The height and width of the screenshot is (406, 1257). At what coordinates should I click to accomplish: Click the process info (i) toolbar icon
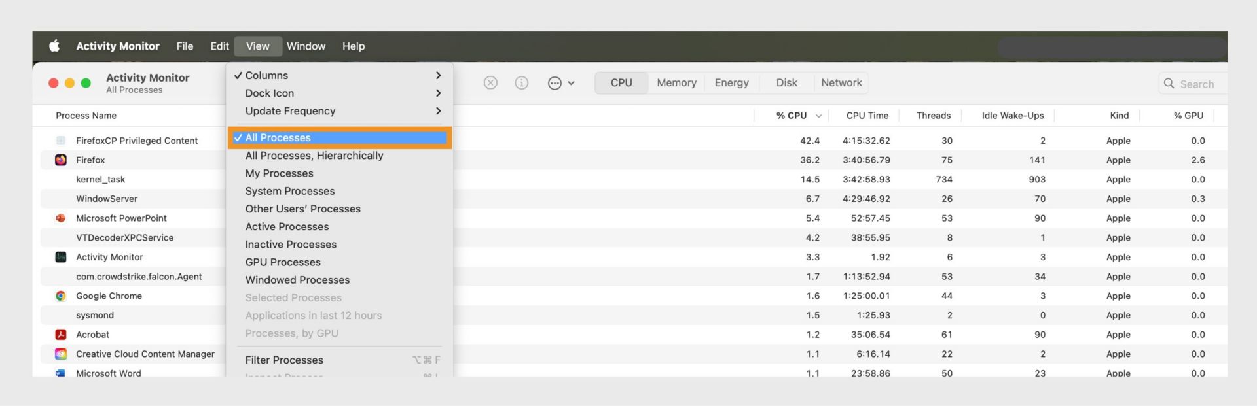tap(522, 83)
